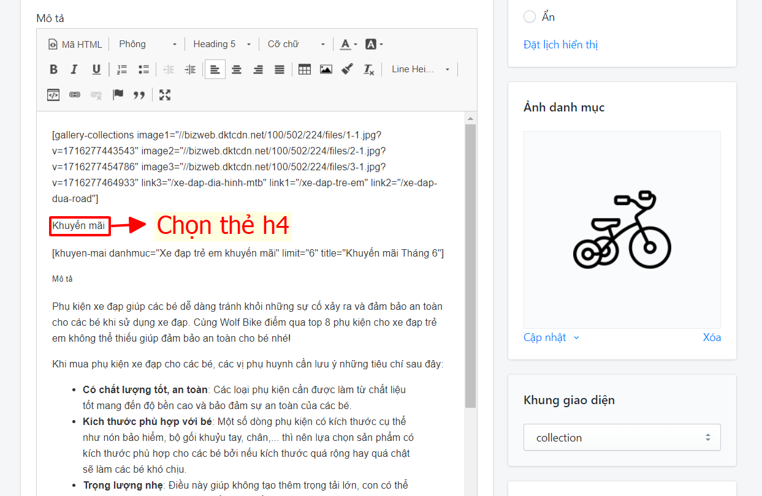Clear text formatting
Screen dimensions: 762x496
368,70
